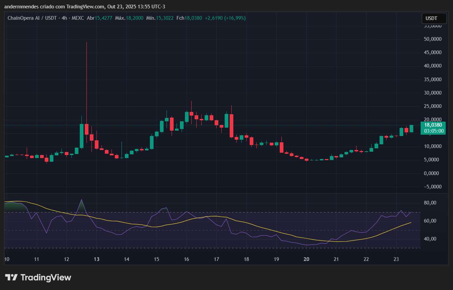Open the time axis date 23
Viewport: 453px width, 290px height.
(x=396, y=259)
